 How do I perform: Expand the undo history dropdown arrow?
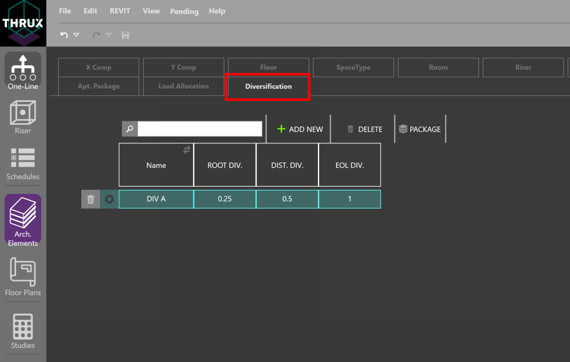pos(76,35)
